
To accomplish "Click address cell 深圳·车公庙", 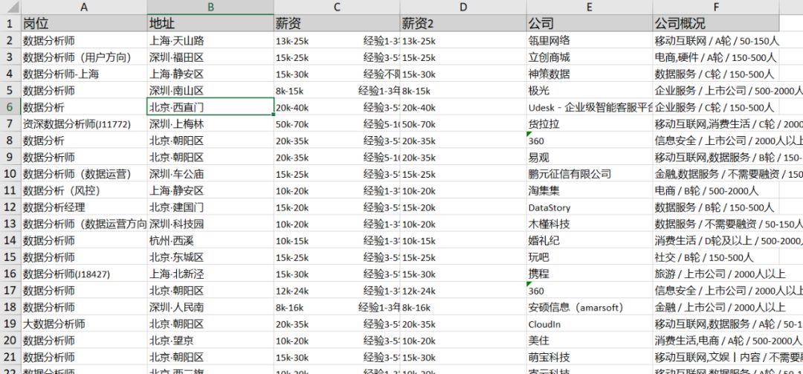I will [210, 174].
